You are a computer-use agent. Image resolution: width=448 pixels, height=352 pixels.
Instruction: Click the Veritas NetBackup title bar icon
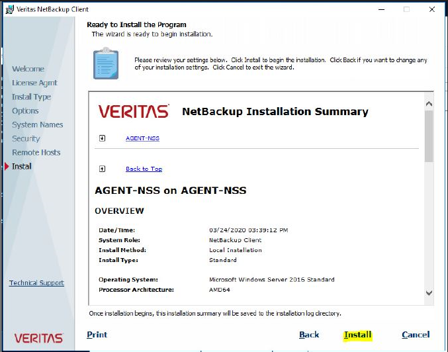tap(10, 9)
